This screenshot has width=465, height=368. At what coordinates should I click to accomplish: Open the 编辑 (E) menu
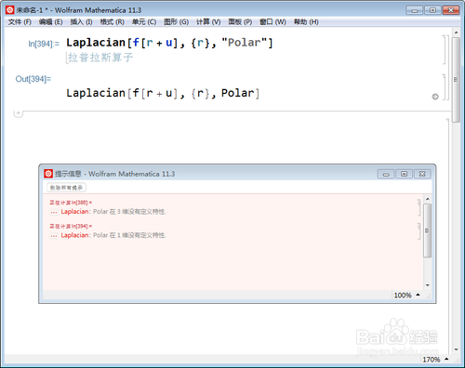pyautogui.click(x=50, y=22)
